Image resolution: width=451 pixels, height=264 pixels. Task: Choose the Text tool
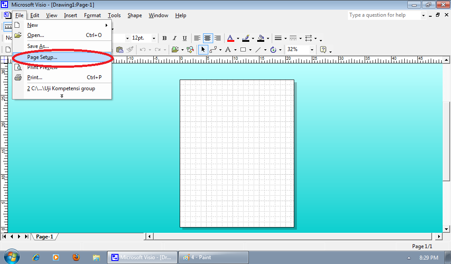coord(227,49)
